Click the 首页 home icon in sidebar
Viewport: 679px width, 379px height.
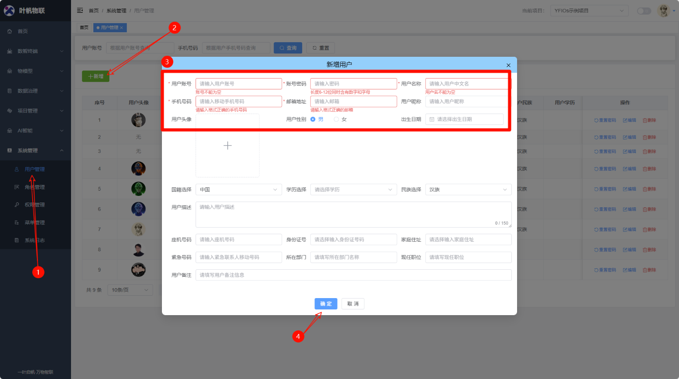click(10, 31)
